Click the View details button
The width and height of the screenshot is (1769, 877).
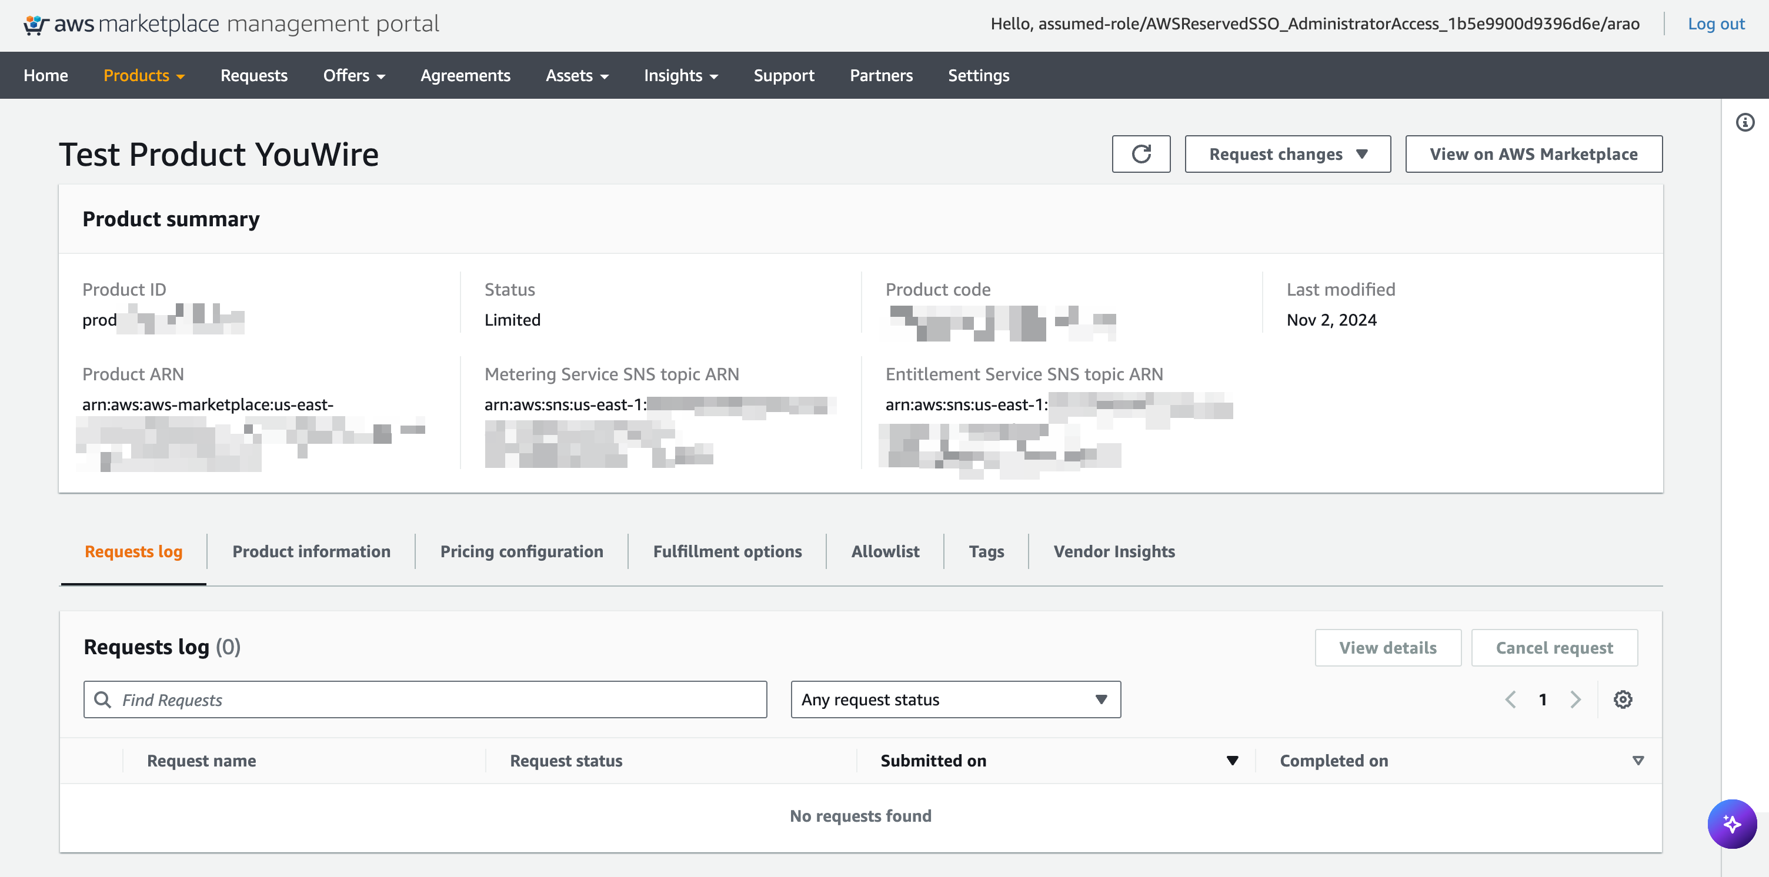click(x=1388, y=648)
